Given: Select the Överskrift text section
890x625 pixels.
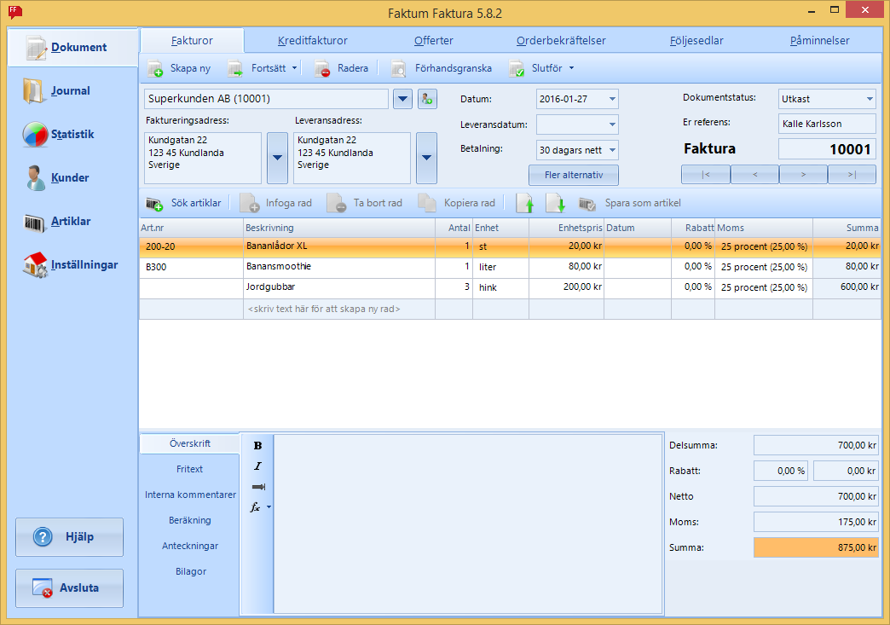Looking at the screenshot, I should pos(189,443).
